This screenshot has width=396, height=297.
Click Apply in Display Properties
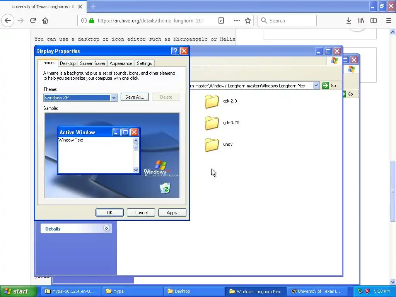[172, 213]
